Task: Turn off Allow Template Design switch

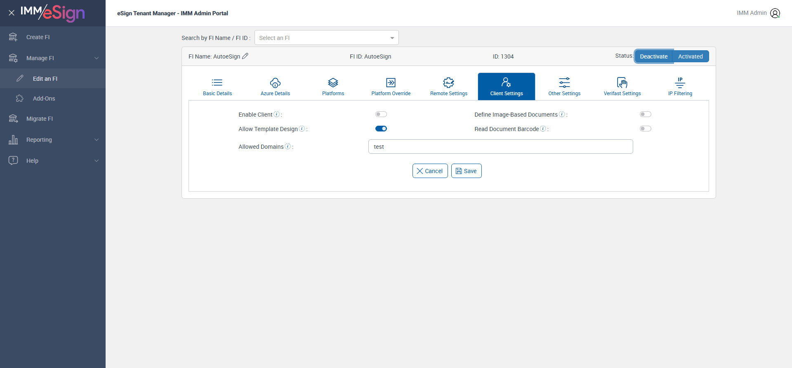Action: click(381, 129)
